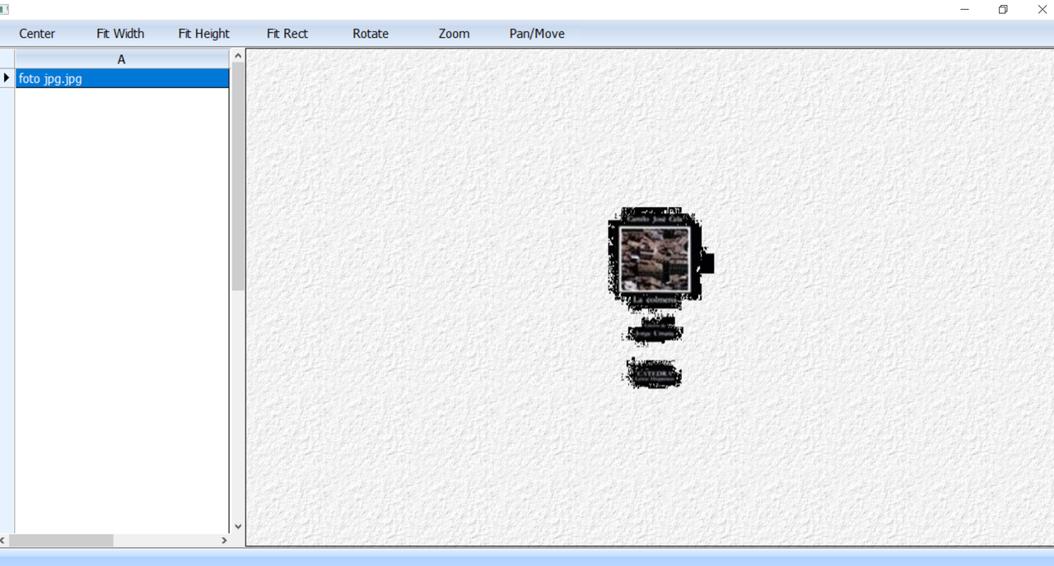Click the Center menu item
Viewport: 1054px width, 566px height.
click(x=37, y=34)
